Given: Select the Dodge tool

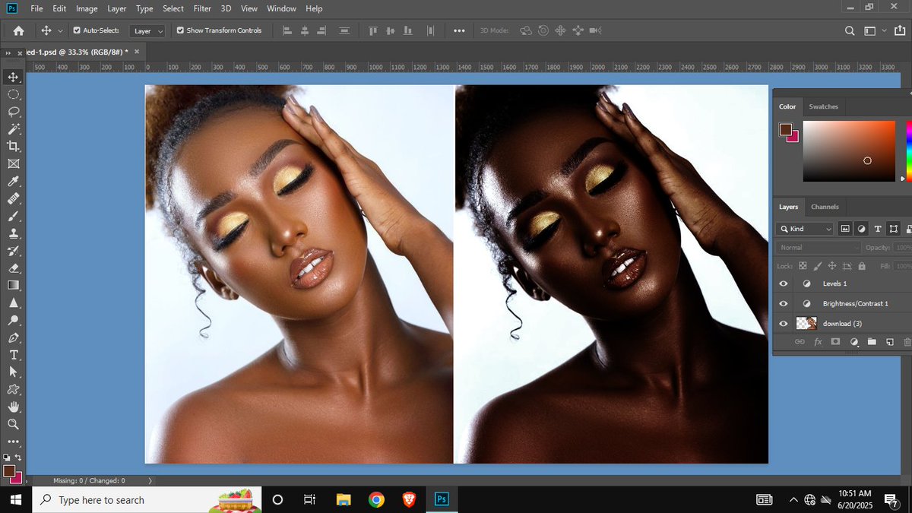Looking at the screenshot, I should [x=13, y=320].
